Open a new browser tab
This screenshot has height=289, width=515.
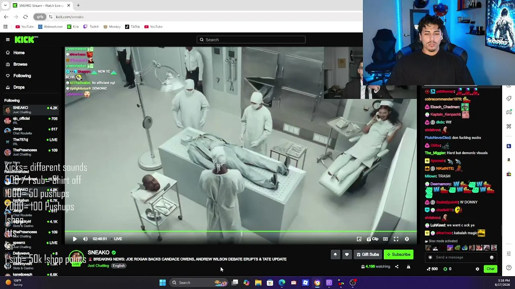pyautogui.click(x=78, y=5)
